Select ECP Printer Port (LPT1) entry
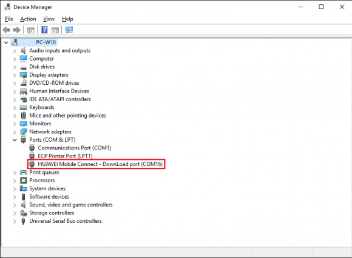Image resolution: width=352 pixels, height=258 pixels. click(65, 156)
